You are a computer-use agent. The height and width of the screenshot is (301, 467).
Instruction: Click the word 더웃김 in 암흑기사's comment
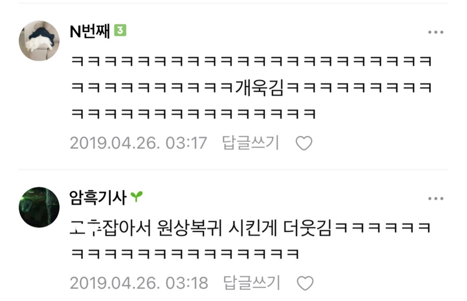tap(308, 228)
